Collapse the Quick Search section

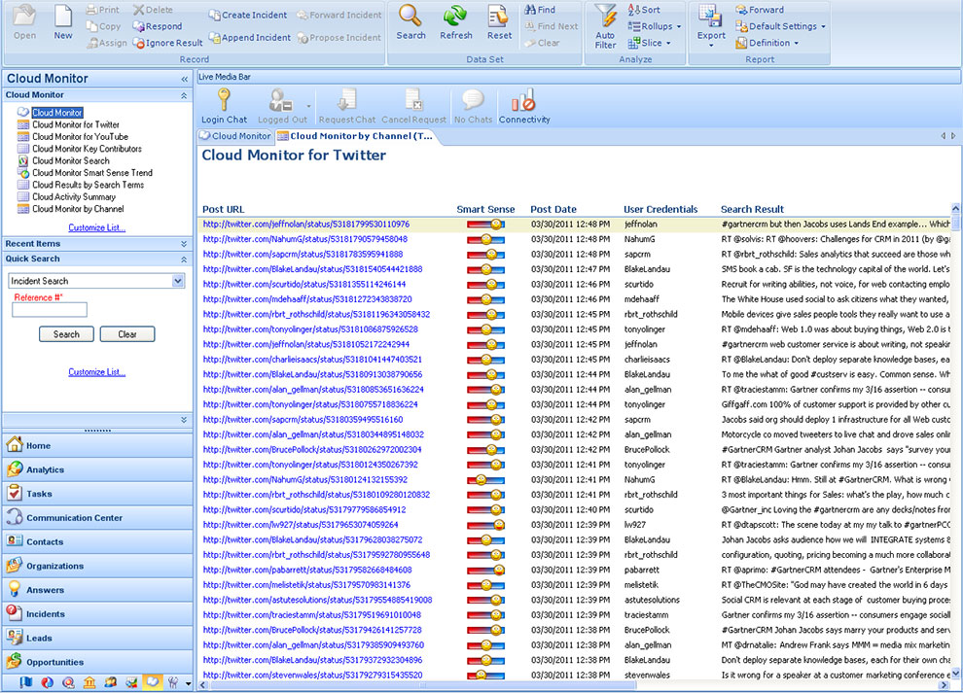184,260
